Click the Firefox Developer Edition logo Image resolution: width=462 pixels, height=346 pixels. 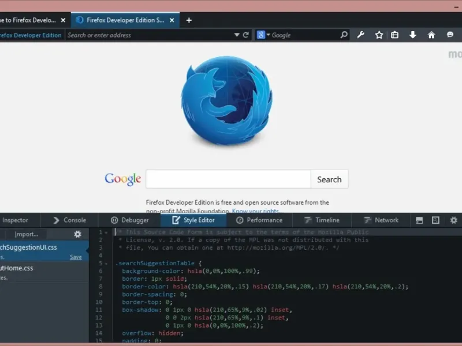(227, 100)
